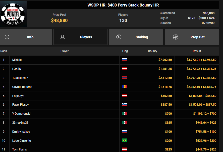Click on player Pavel Plesuv
Screen dimensions: 223x152
click(x=21, y=105)
